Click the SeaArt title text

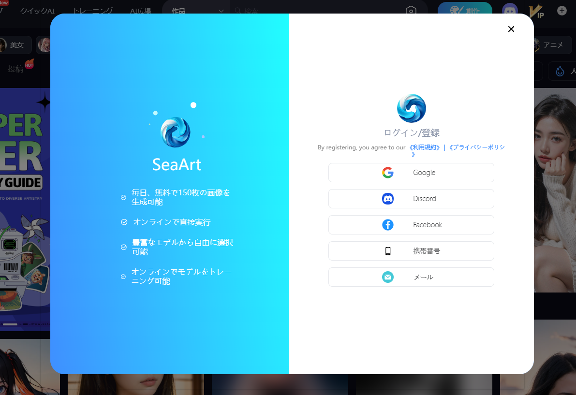point(177,164)
